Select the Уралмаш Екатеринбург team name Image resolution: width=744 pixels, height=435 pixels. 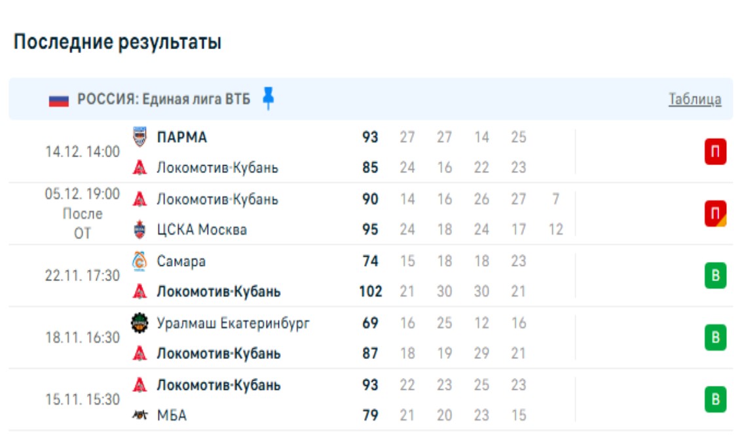(x=233, y=323)
